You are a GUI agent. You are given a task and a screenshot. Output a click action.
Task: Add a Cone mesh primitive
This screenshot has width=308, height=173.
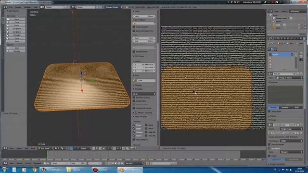click(15, 38)
